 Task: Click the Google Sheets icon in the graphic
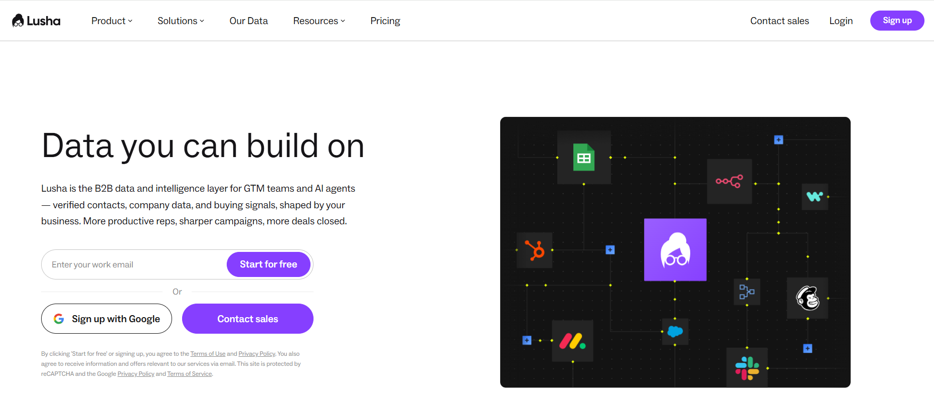coord(584,158)
